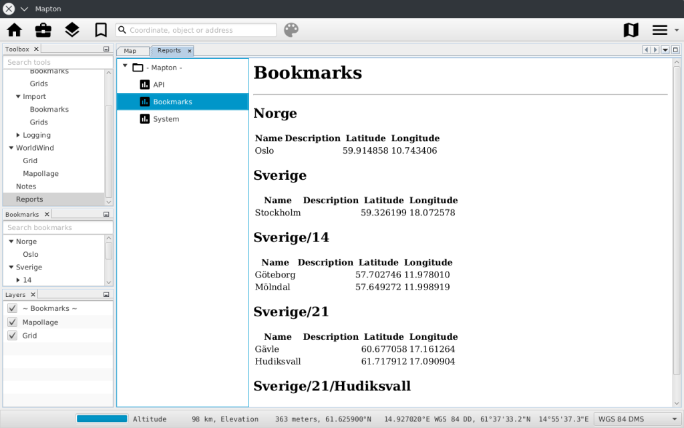The height and width of the screenshot is (428, 684).
Task: Open the document list dropdown arrow
Action: click(665, 49)
